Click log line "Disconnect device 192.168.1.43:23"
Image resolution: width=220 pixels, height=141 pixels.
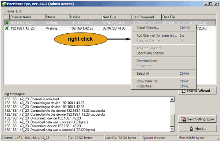[43, 126]
